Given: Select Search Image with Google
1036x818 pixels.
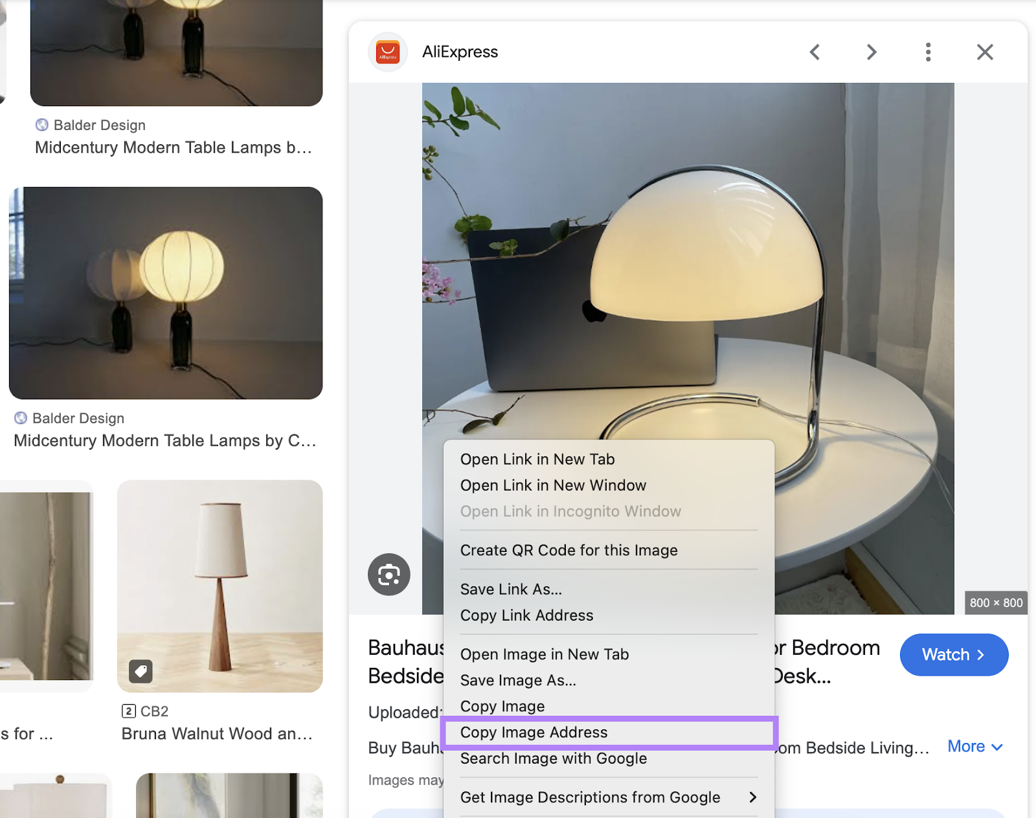Looking at the screenshot, I should [x=609, y=758].
